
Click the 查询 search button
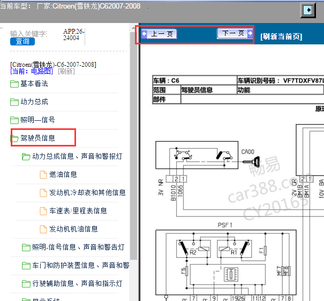coord(22,42)
